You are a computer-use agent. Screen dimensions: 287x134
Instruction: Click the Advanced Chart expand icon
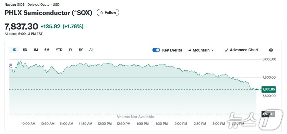(x=226, y=50)
